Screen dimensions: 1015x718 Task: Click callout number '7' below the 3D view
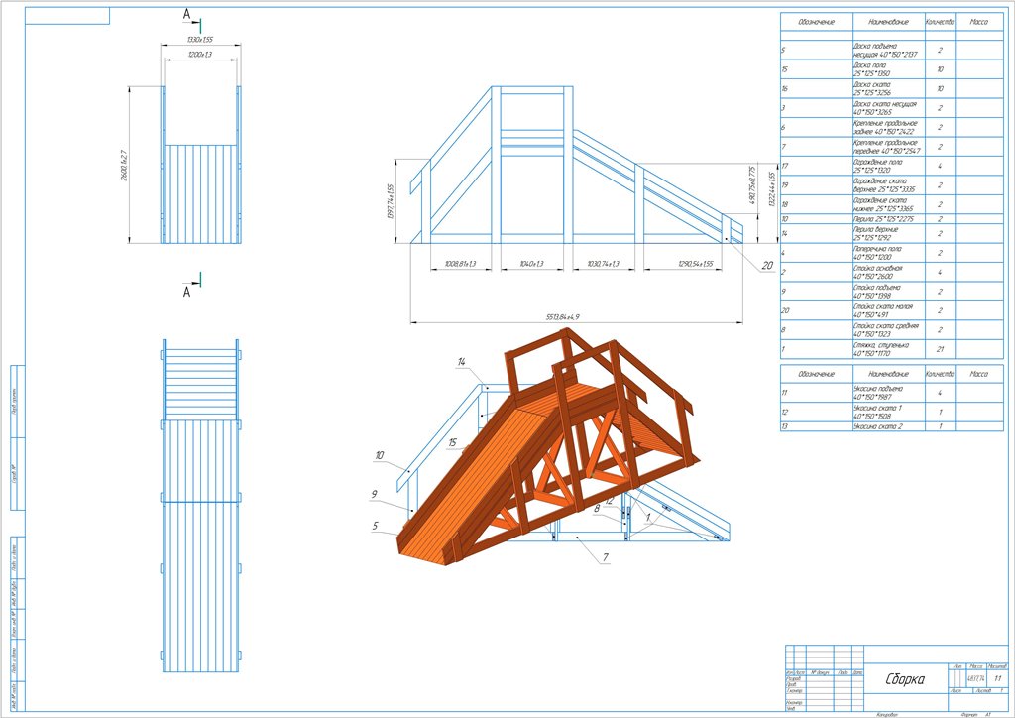[x=606, y=557]
